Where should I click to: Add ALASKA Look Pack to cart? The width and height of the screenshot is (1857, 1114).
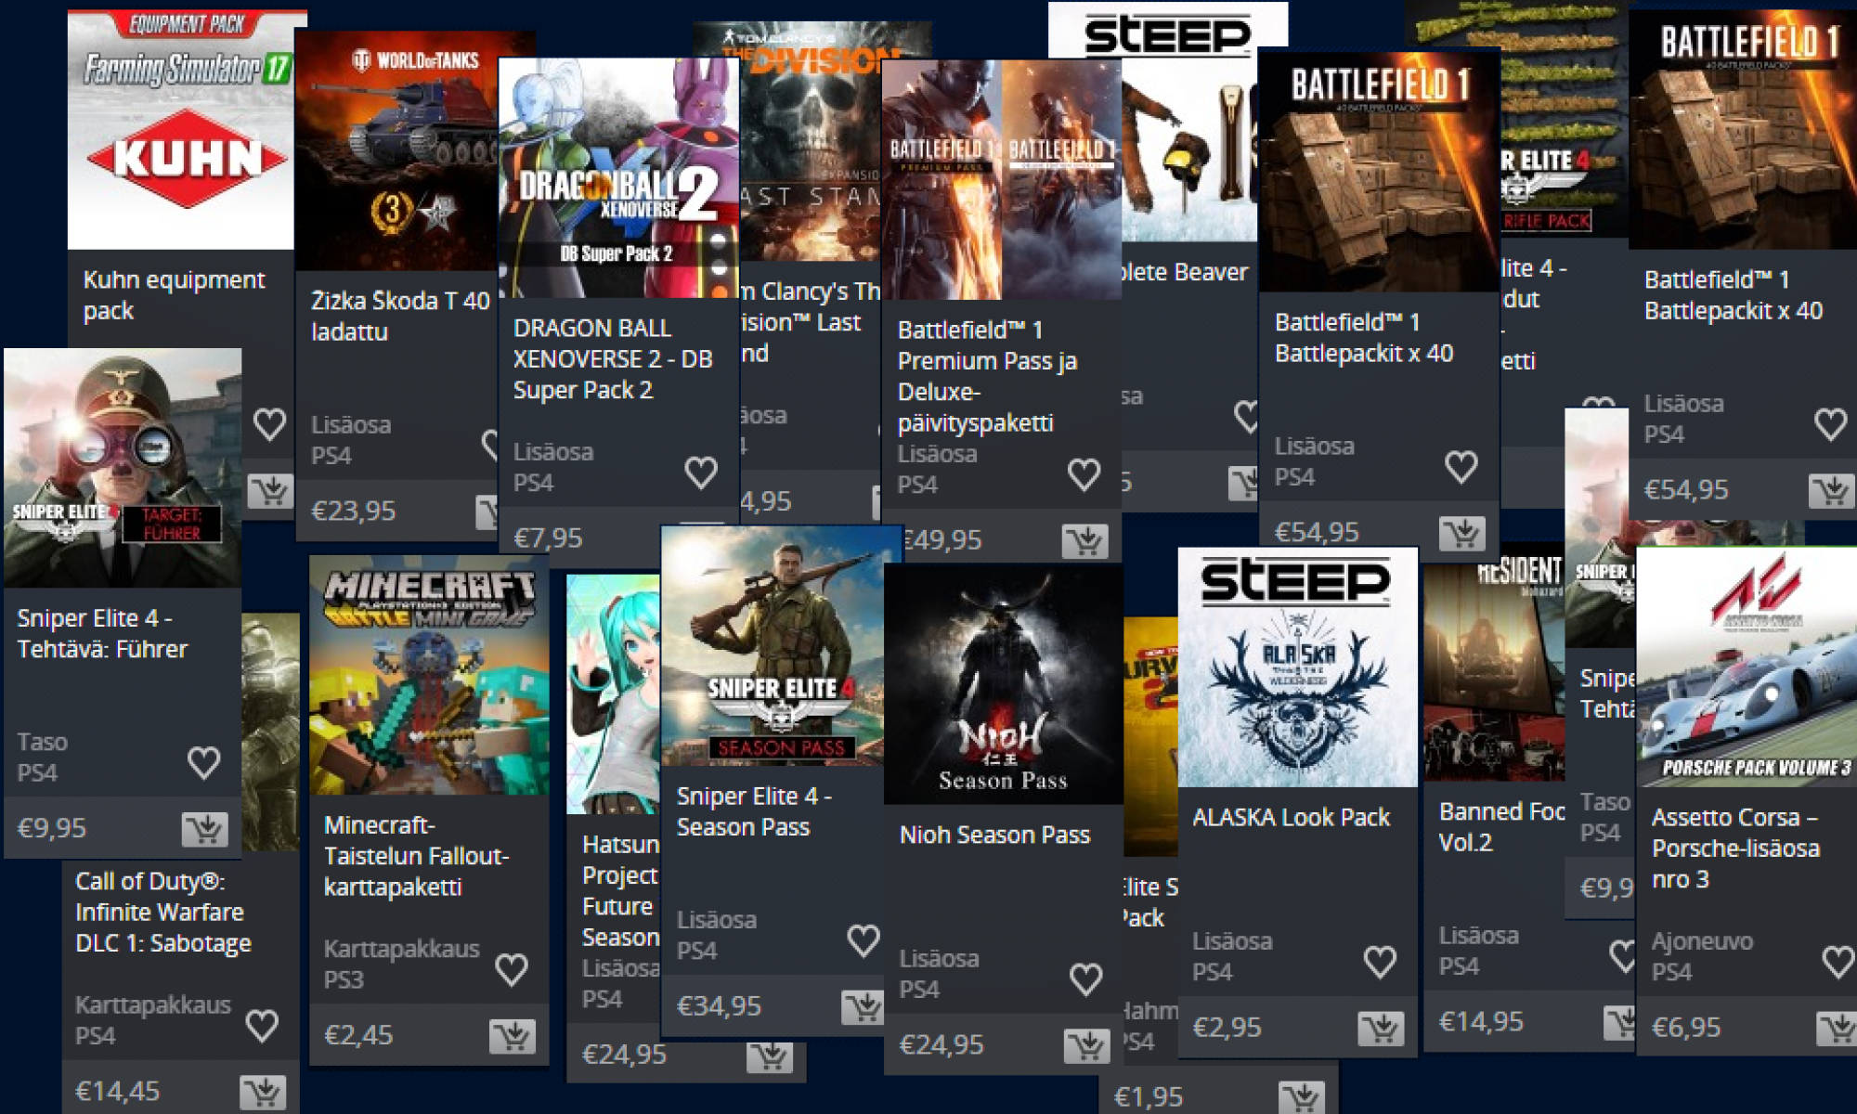pos(1381,1028)
